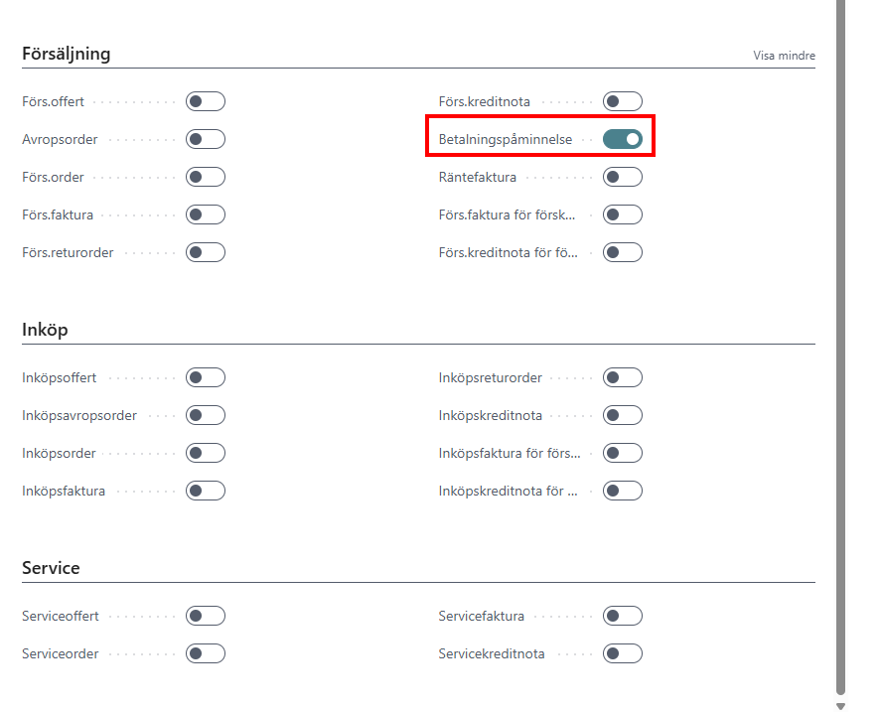This screenshot has width=881, height=712.
Task: Turn on the Avropsorder switch
Action: click(206, 139)
